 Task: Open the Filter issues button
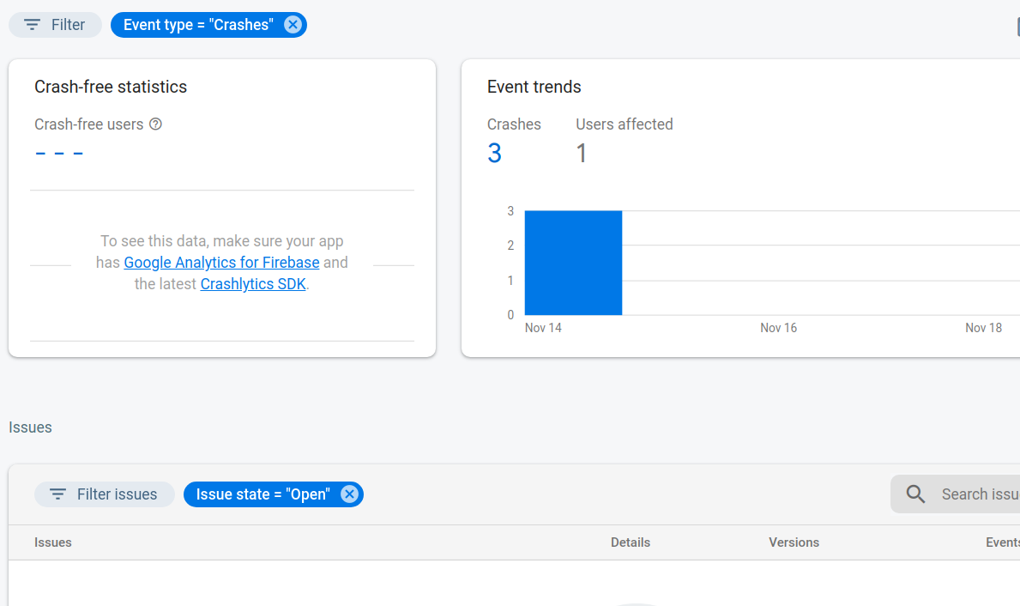pyautogui.click(x=104, y=494)
